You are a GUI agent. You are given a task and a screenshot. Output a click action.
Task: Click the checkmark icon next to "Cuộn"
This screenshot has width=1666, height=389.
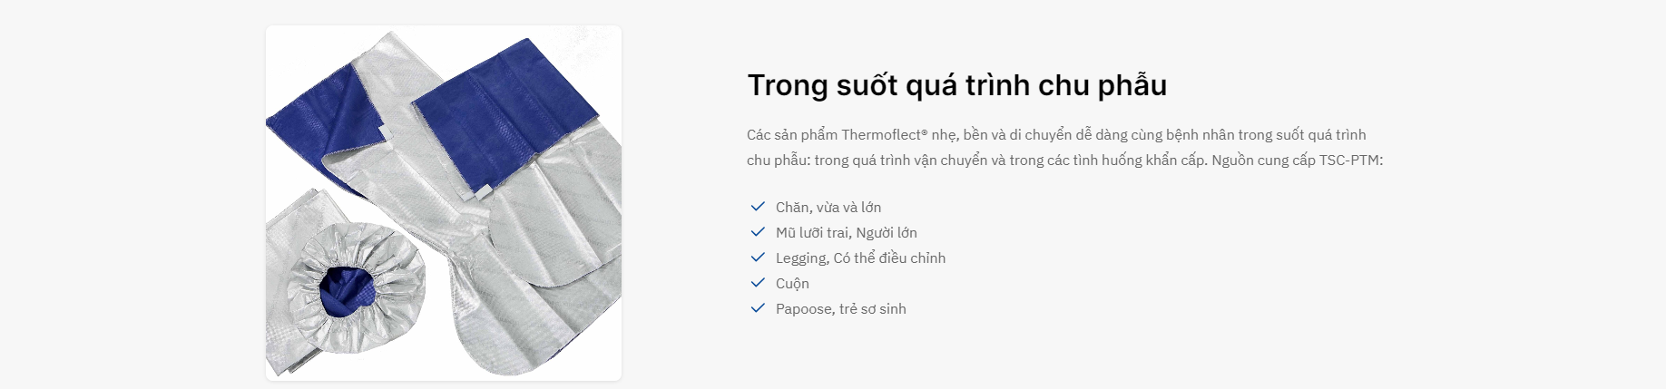758,283
